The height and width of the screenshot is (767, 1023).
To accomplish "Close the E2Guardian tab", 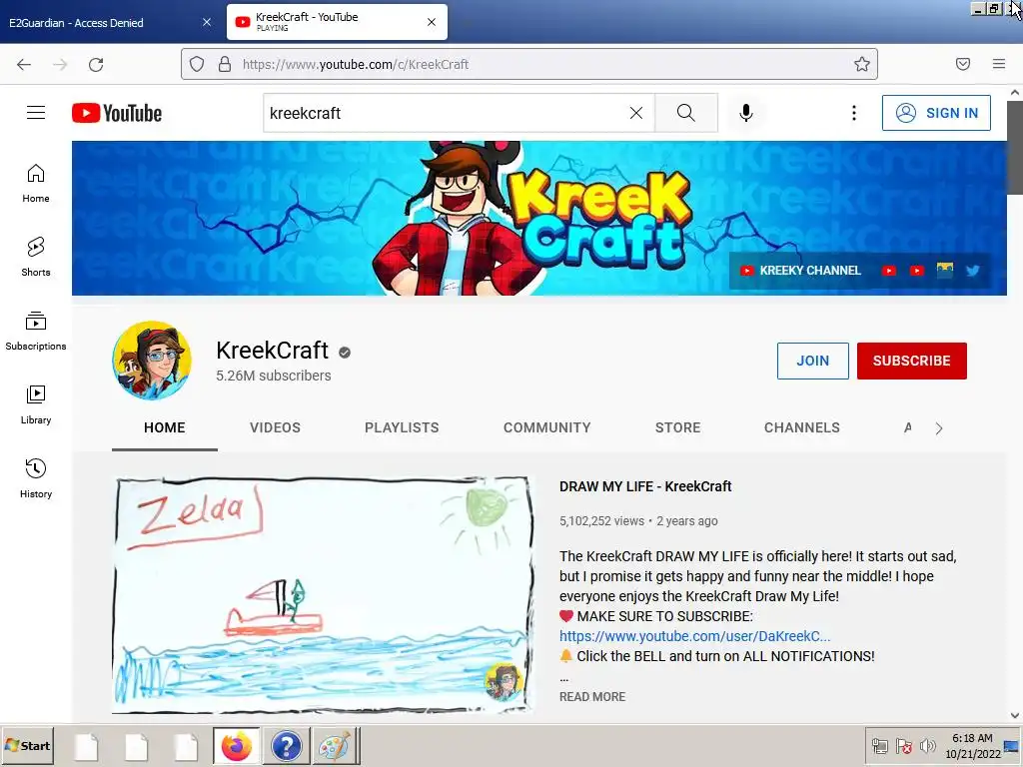I will coord(207,22).
